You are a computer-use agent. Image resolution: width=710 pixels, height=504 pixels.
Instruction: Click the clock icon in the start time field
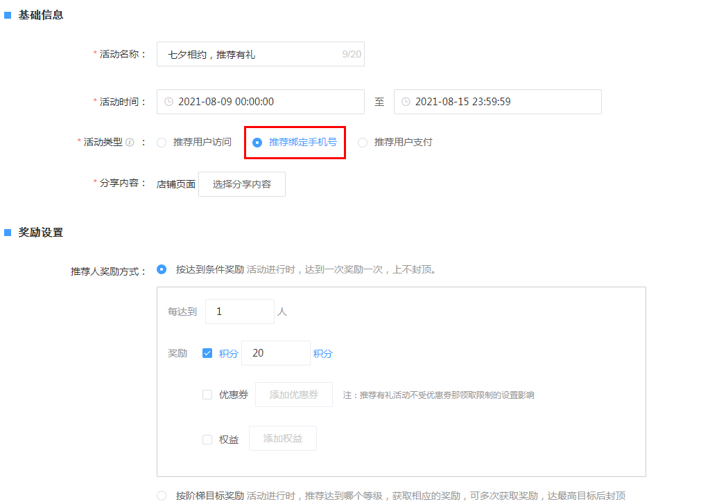tap(168, 102)
